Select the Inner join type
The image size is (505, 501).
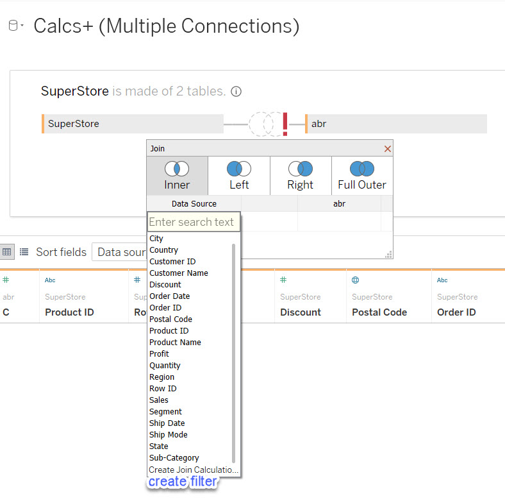(177, 176)
